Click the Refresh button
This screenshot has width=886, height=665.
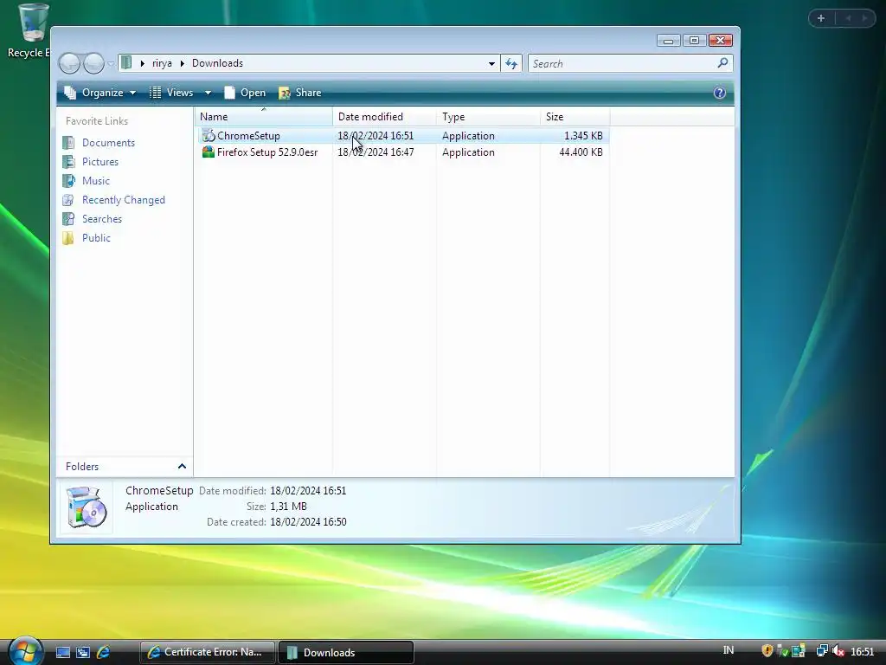511,64
